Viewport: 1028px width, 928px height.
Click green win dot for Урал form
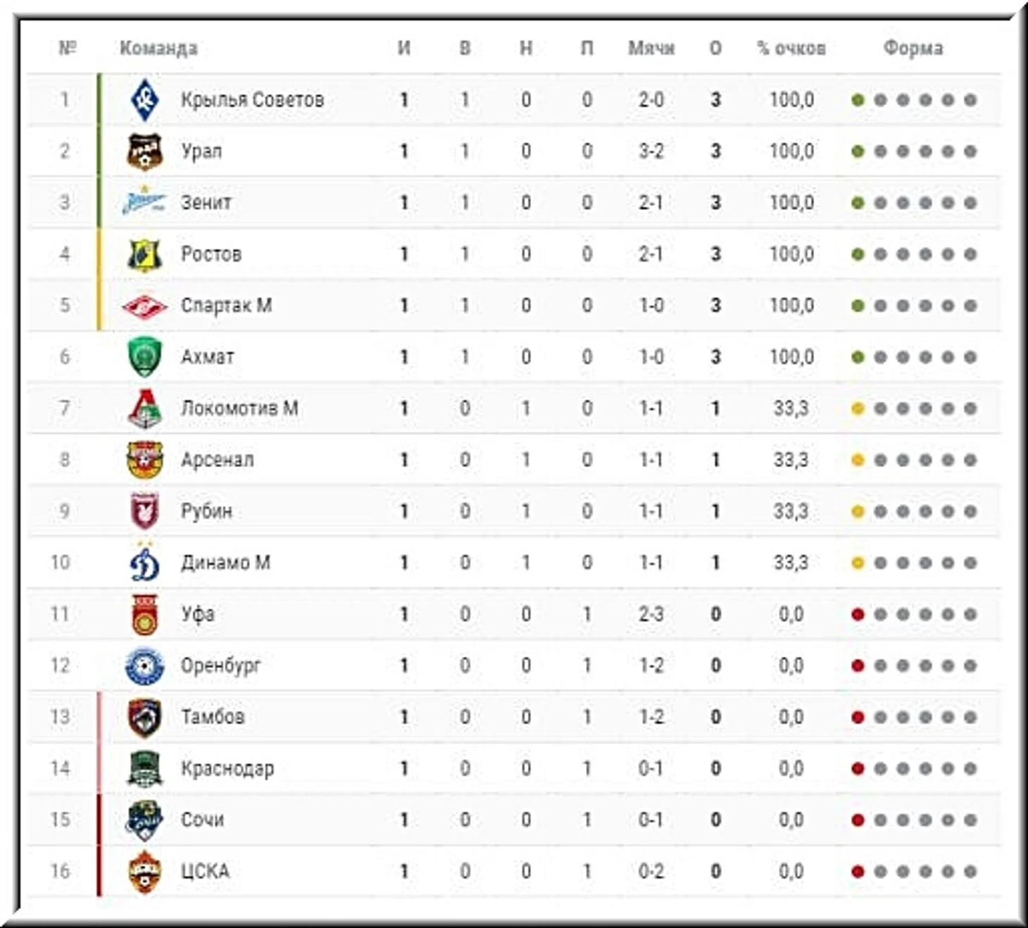pyautogui.click(x=858, y=151)
